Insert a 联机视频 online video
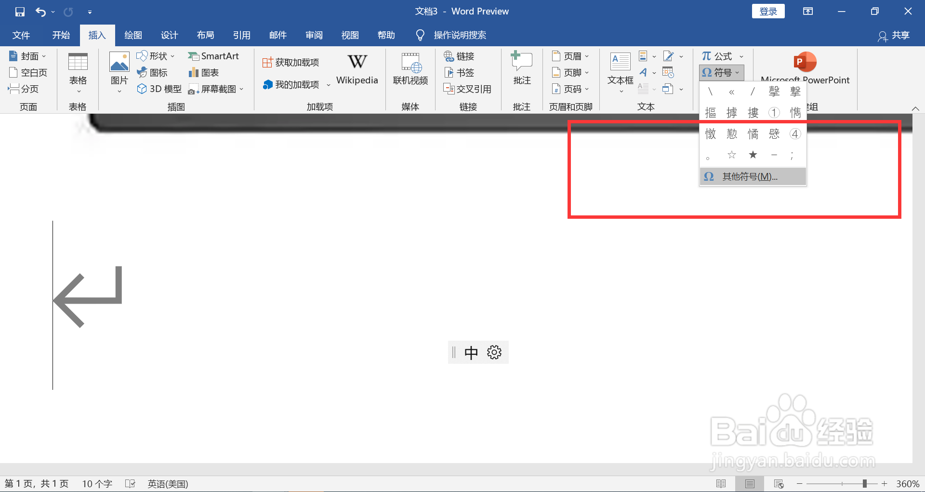The image size is (925, 492). point(410,69)
